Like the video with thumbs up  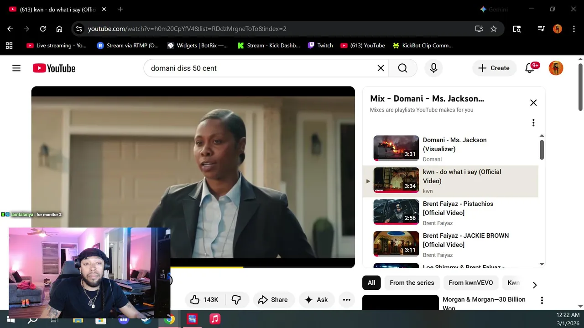[204, 299]
